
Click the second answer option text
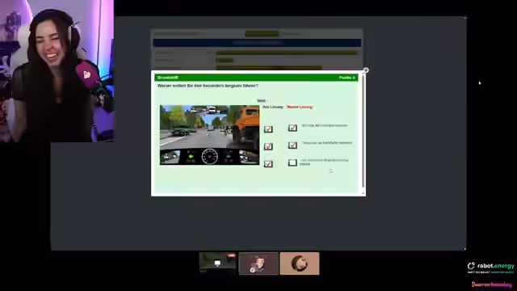[x=327, y=143]
